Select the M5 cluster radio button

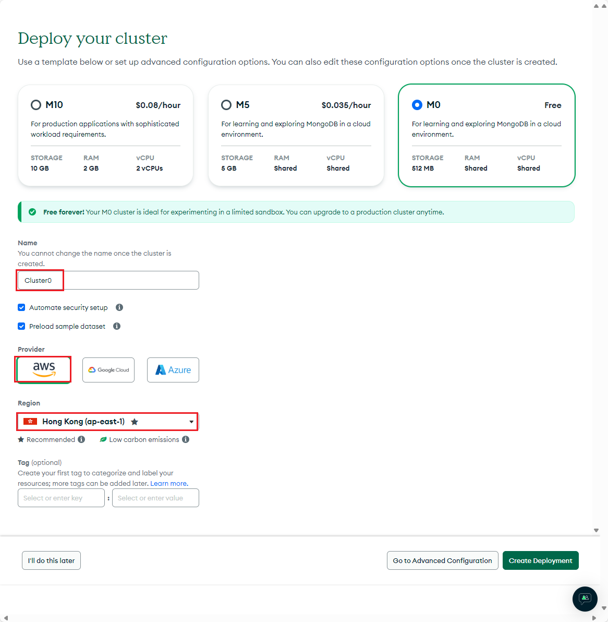(x=226, y=105)
